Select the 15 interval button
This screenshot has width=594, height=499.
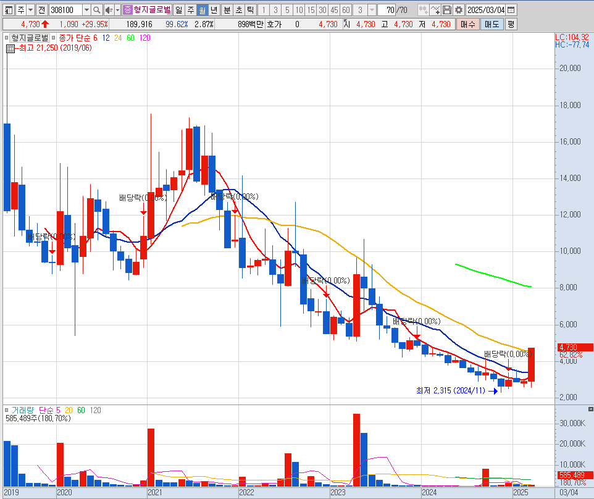pyautogui.click(x=311, y=10)
